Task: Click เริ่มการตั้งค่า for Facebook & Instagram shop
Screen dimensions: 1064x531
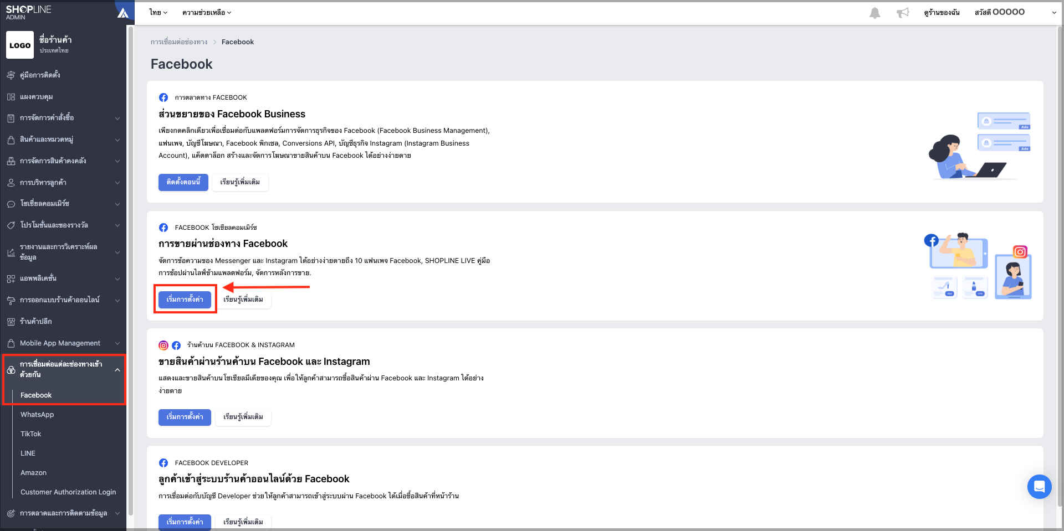Action: pos(185,417)
